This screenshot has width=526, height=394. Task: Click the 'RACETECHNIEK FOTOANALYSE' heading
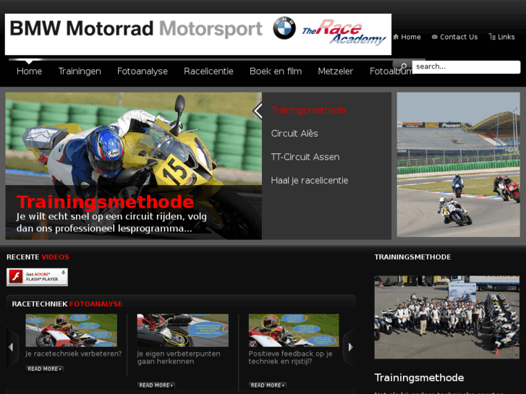[x=67, y=304]
